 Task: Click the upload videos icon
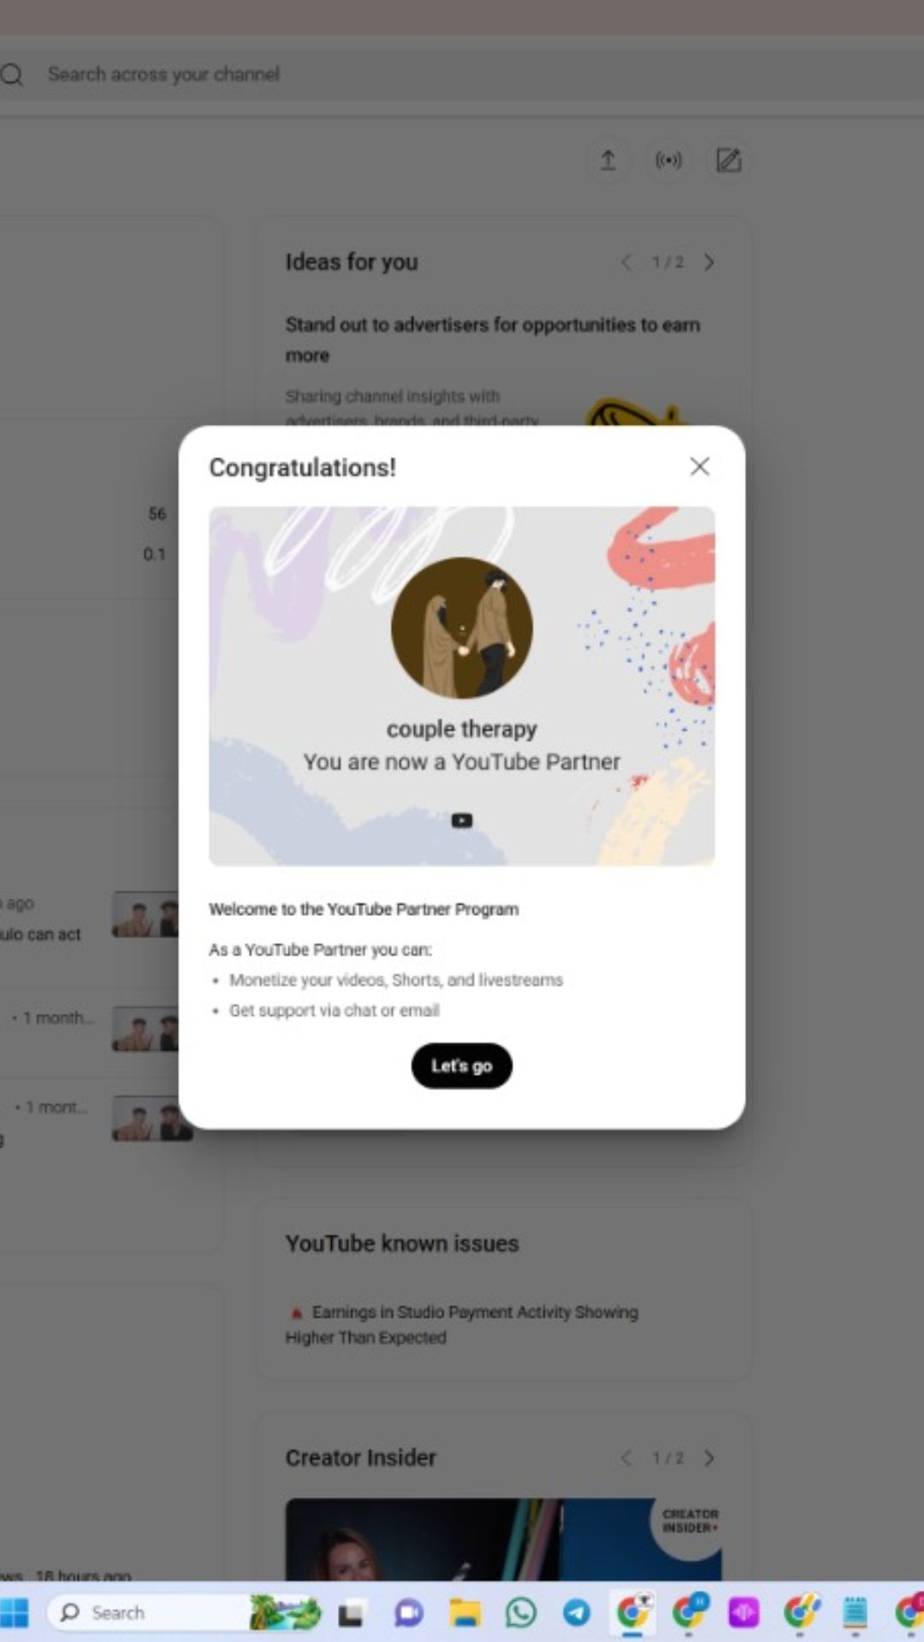607,160
